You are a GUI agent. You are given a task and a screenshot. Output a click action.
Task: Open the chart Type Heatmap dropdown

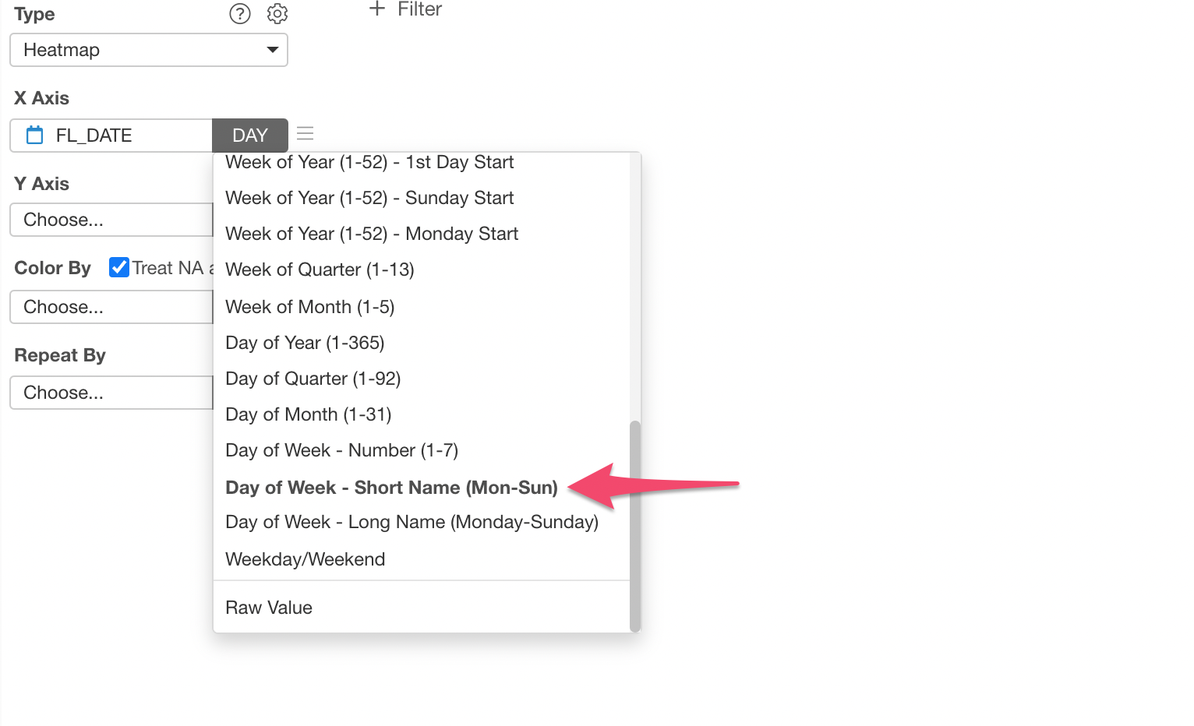(149, 50)
